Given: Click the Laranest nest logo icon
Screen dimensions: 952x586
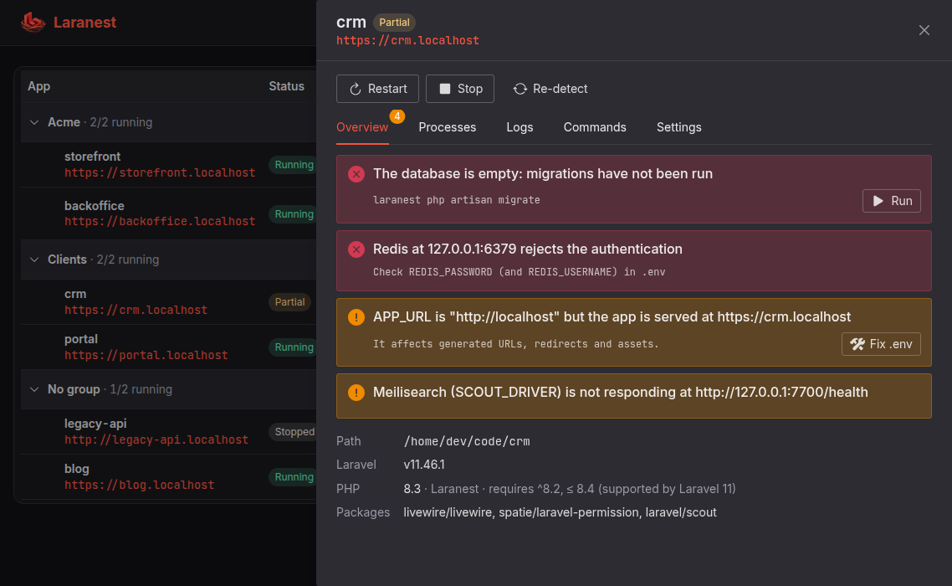Looking at the screenshot, I should pyautogui.click(x=33, y=23).
